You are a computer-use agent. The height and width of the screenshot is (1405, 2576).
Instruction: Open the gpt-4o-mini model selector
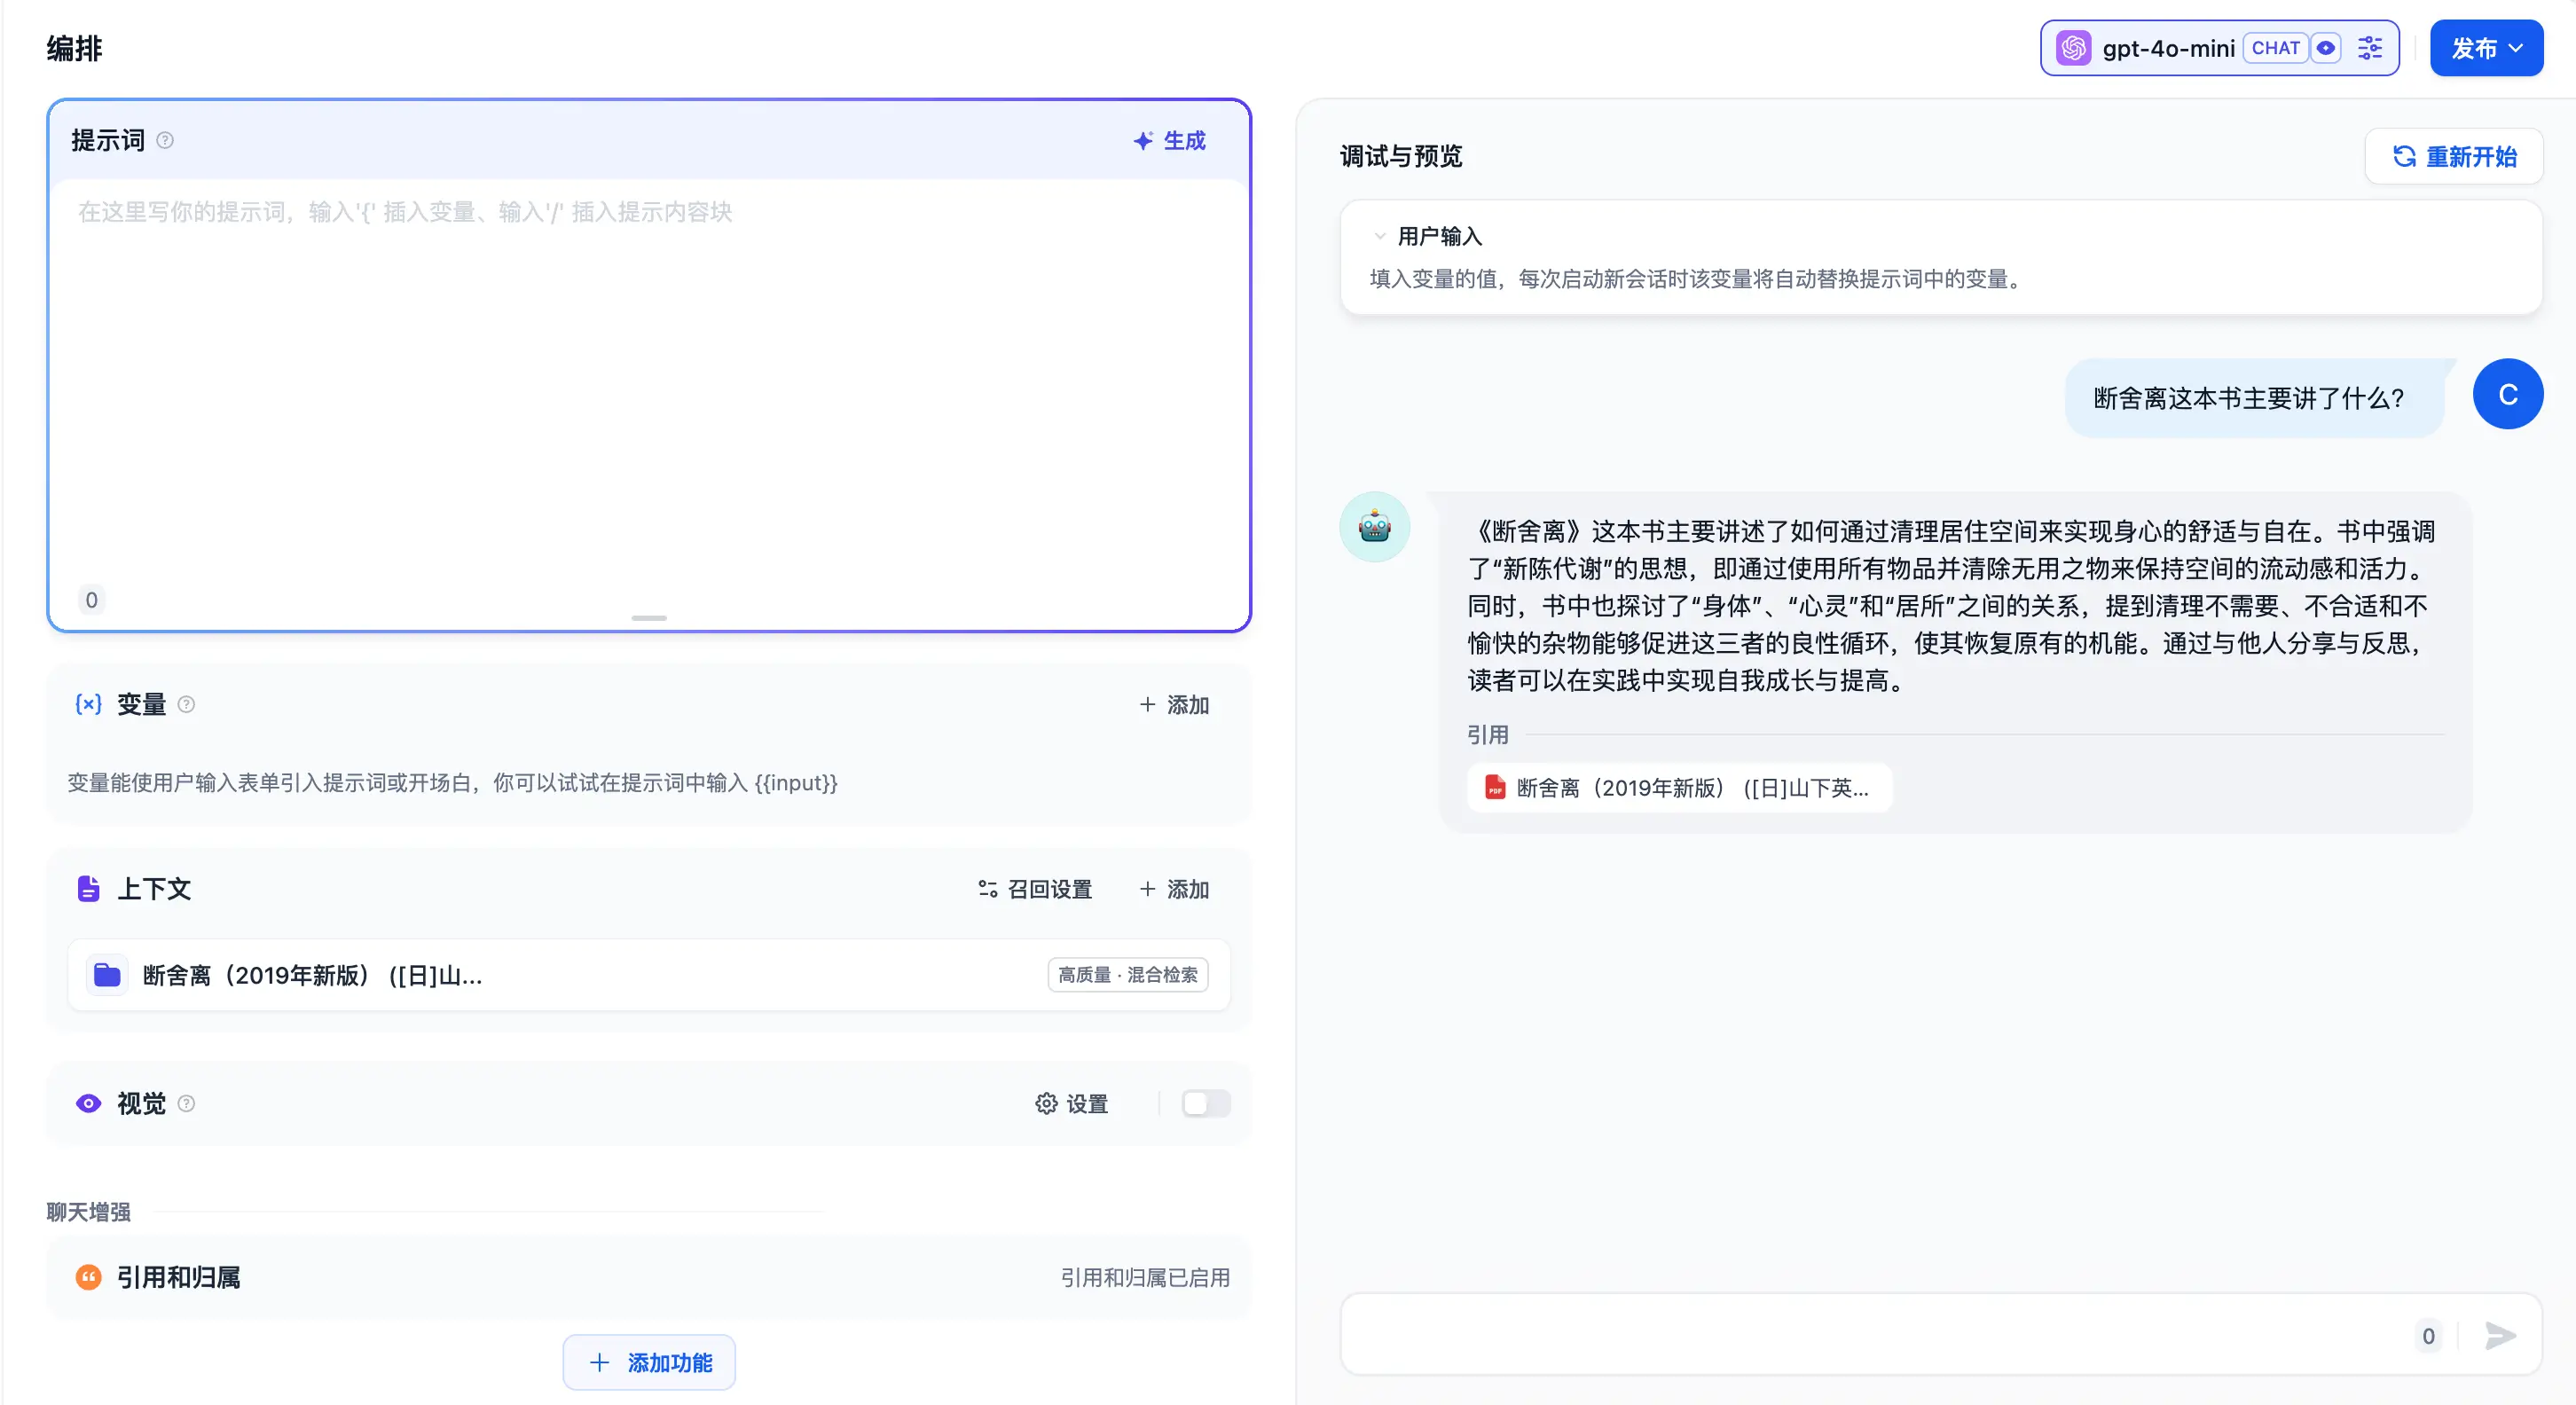2167,48
